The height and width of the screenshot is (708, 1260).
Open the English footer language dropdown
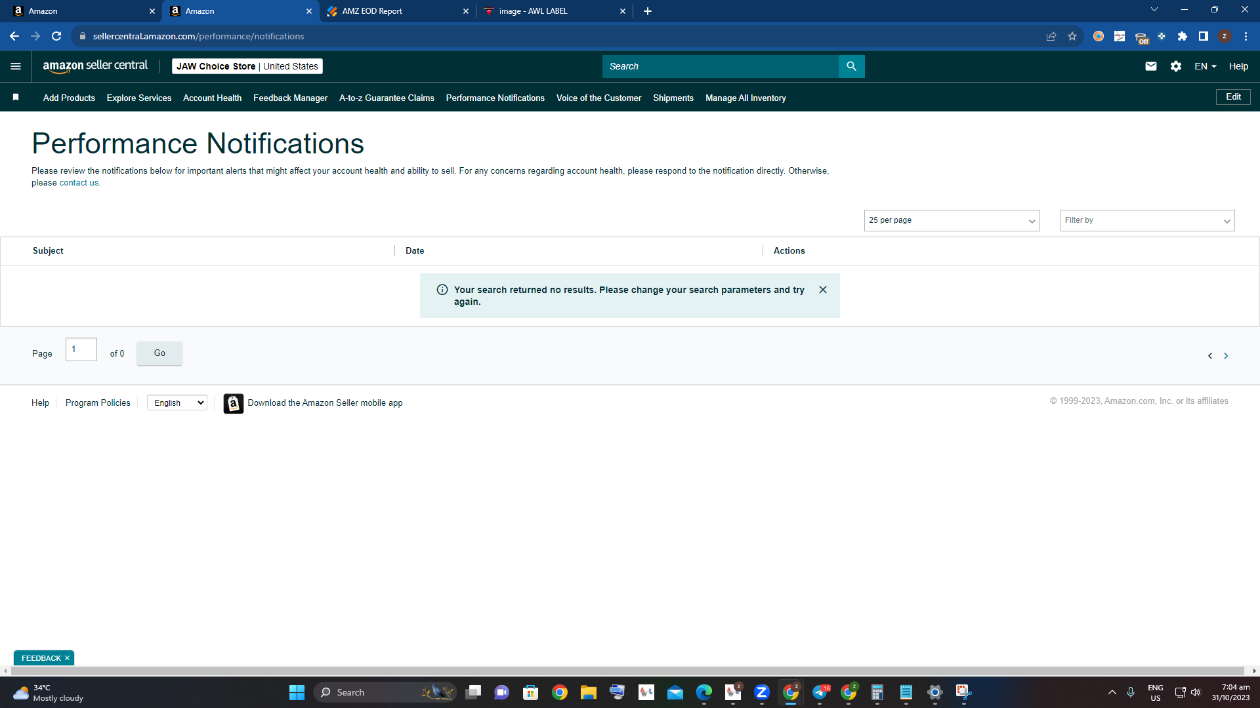coord(177,403)
